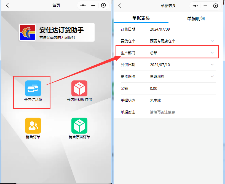
Task: Click arrival date 2024/07/10
Action: coord(160,65)
